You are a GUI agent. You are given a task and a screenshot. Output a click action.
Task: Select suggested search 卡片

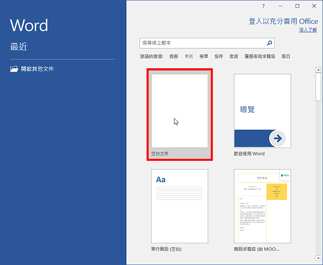coord(189,57)
